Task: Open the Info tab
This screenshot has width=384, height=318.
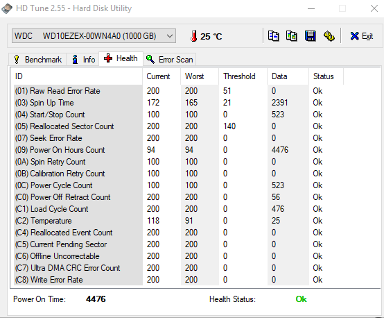Action: pos(82,60)
